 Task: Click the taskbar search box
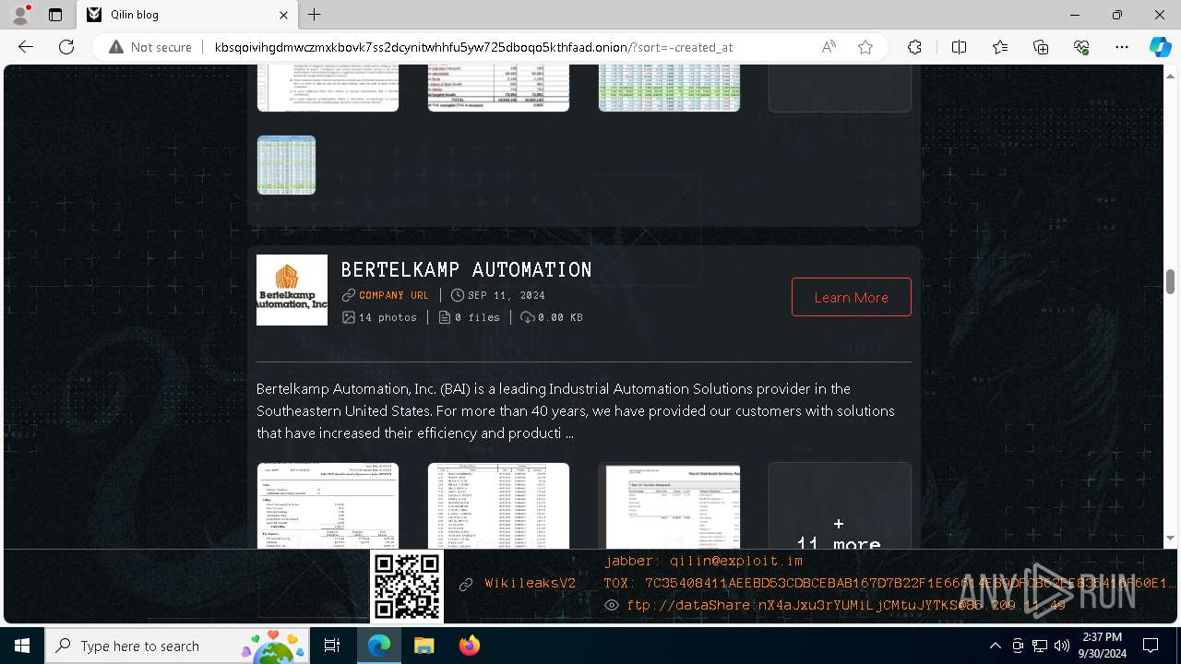click(177, 646)
